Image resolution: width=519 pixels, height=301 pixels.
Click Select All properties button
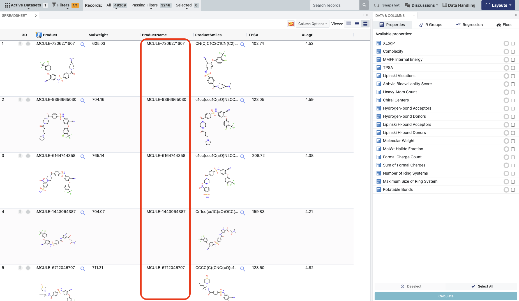[482, 286]
